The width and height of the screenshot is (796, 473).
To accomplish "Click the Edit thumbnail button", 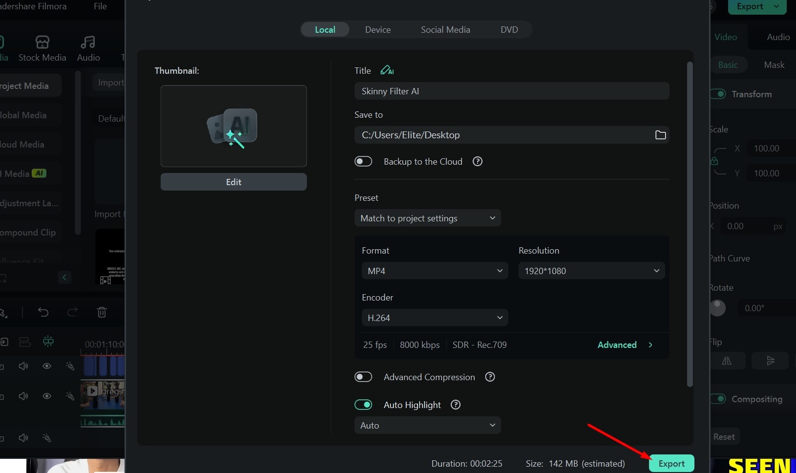I will click(233, 182).
